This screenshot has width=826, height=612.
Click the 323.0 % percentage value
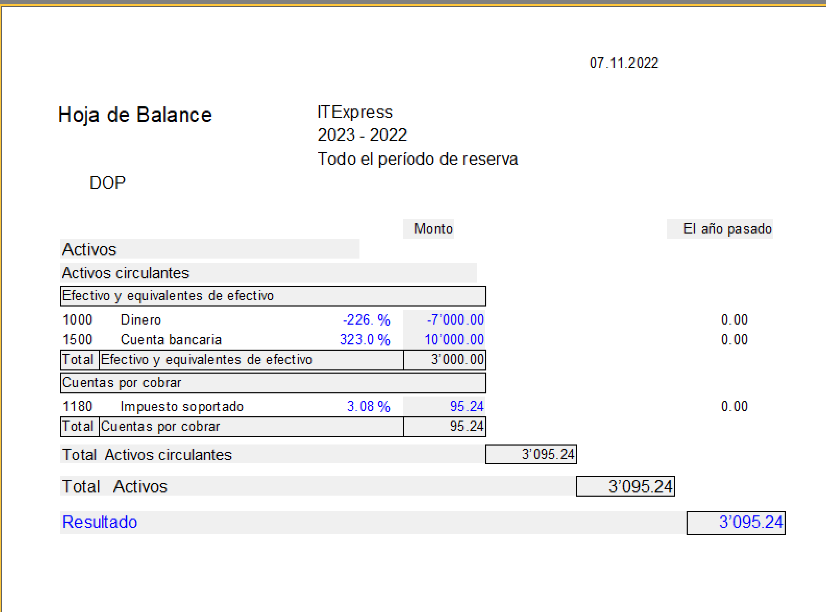pos(365,340)
